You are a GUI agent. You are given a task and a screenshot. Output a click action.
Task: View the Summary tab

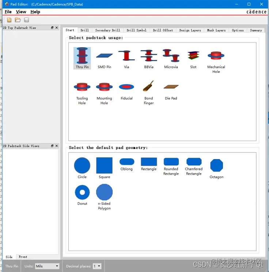tap(256, 30)
